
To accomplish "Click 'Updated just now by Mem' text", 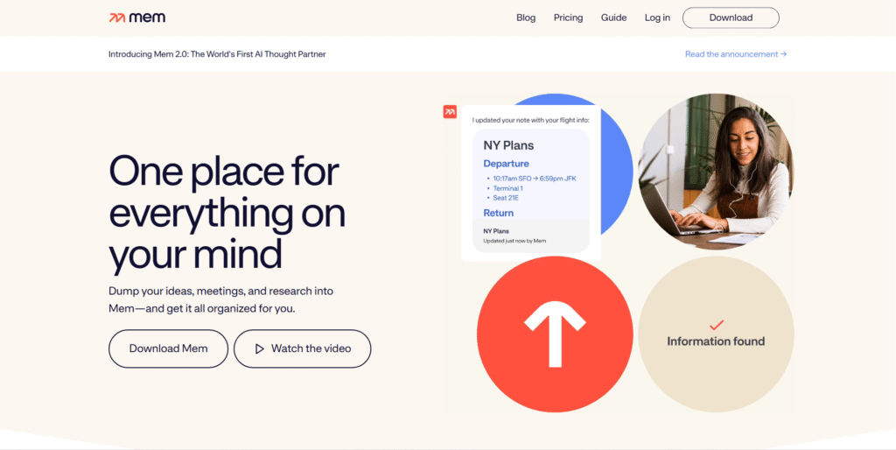I will 514,241.
